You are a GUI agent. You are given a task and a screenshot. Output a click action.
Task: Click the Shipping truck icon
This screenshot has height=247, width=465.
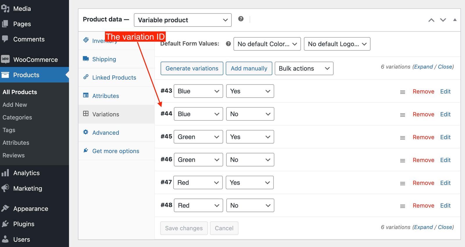click(86, 59)
